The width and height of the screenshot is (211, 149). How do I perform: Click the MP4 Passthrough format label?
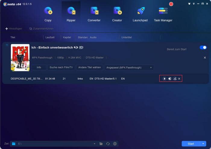tap(42, 58)
